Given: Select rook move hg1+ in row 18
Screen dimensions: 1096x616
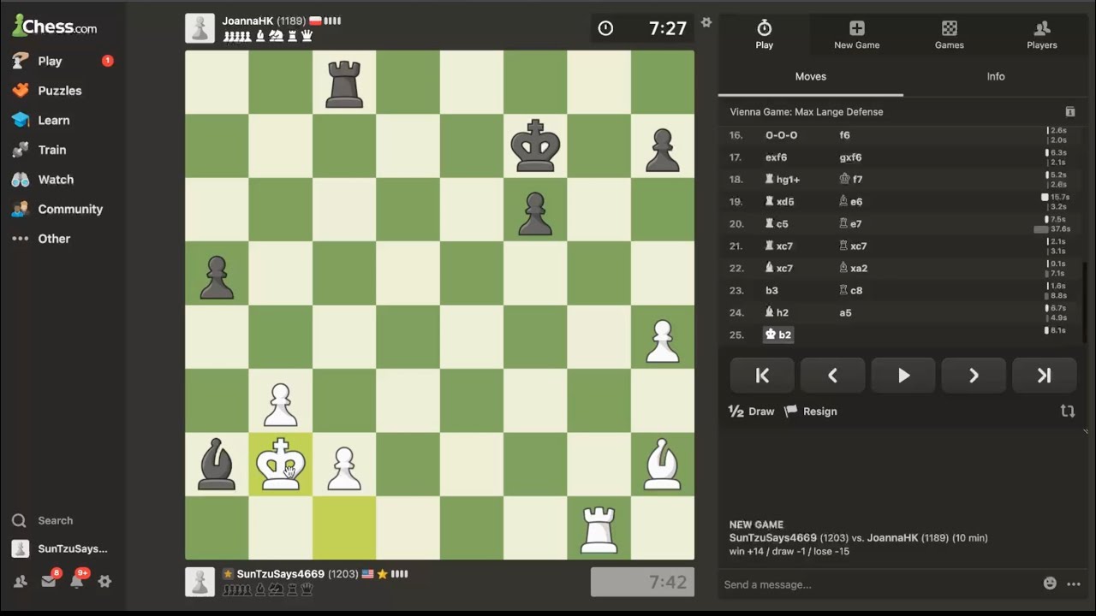Looking at the screenshot, I should click(x=783, y=180).
